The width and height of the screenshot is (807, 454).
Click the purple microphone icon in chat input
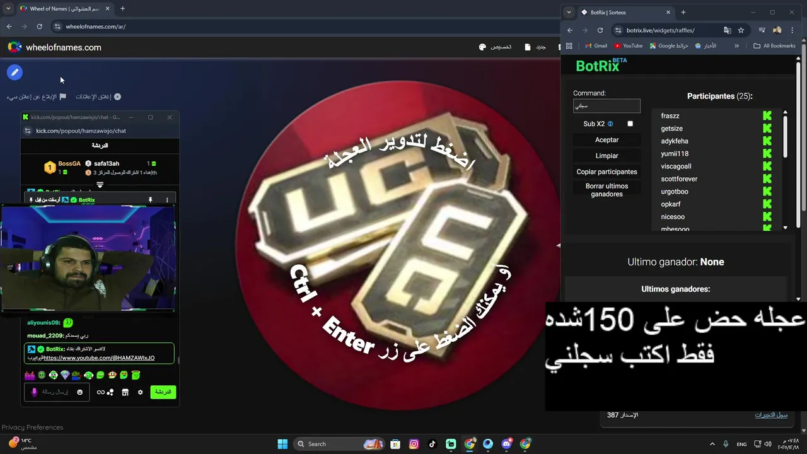point(35,392)
